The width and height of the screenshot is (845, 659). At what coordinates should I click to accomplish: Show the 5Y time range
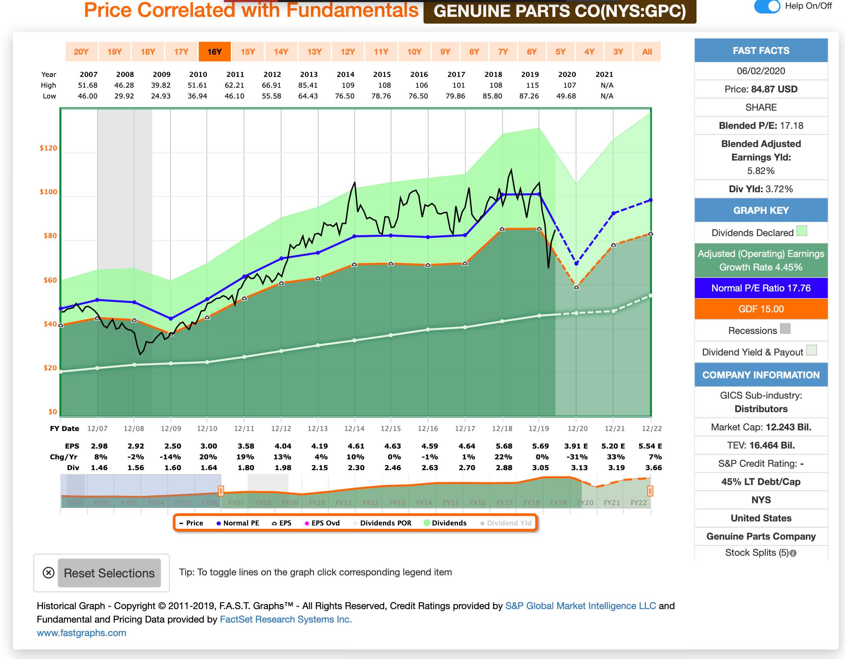pos(561,52)
